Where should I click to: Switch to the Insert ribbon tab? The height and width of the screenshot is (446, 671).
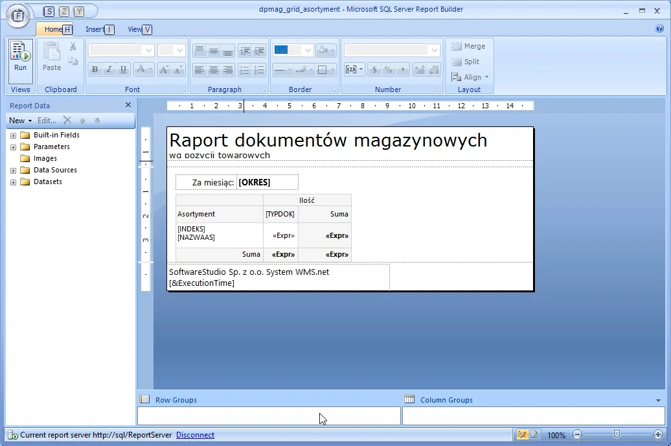click(95, 29)
